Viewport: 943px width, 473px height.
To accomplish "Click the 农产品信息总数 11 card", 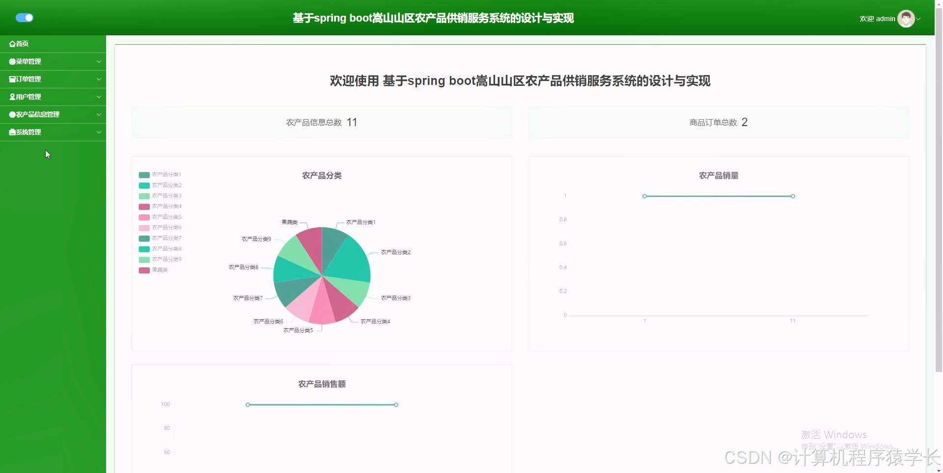I will point(322,122).
